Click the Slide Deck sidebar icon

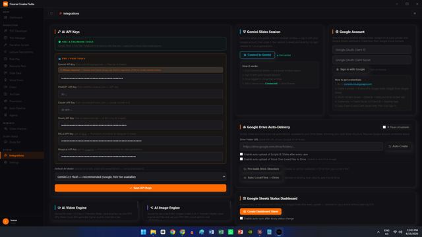point(5,73)
